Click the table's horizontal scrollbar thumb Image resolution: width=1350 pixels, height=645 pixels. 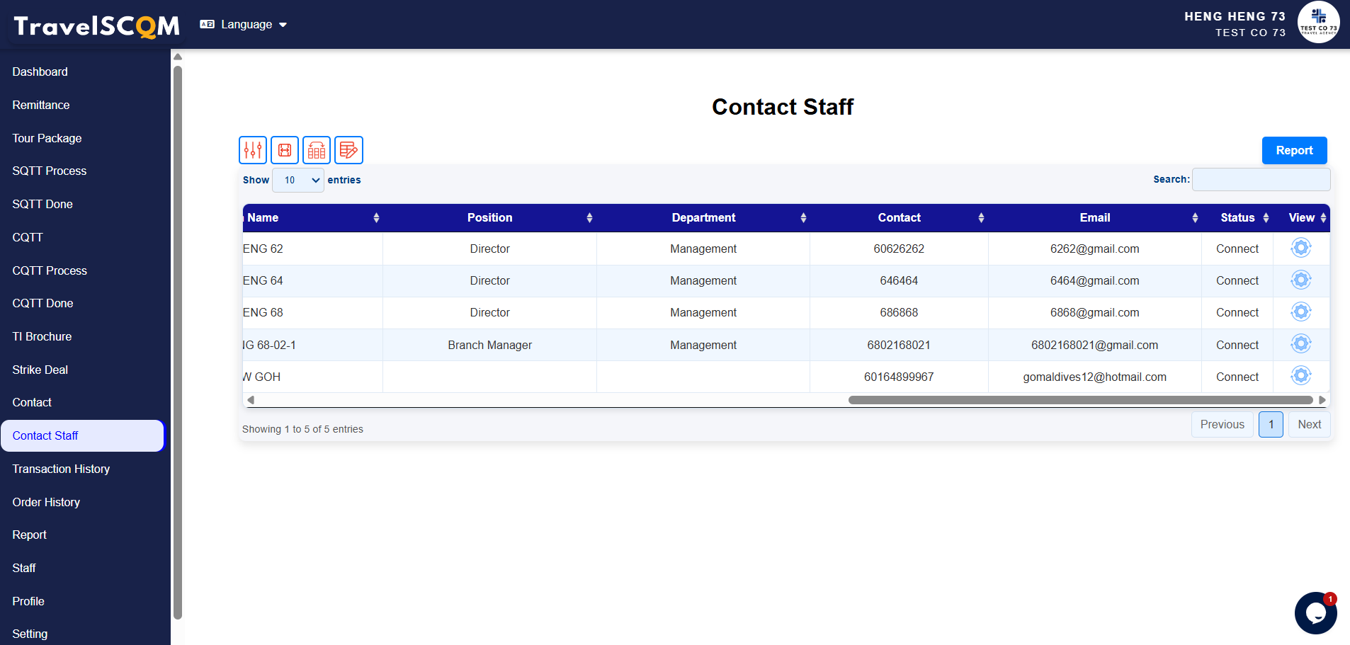(x=1080, y=400)
